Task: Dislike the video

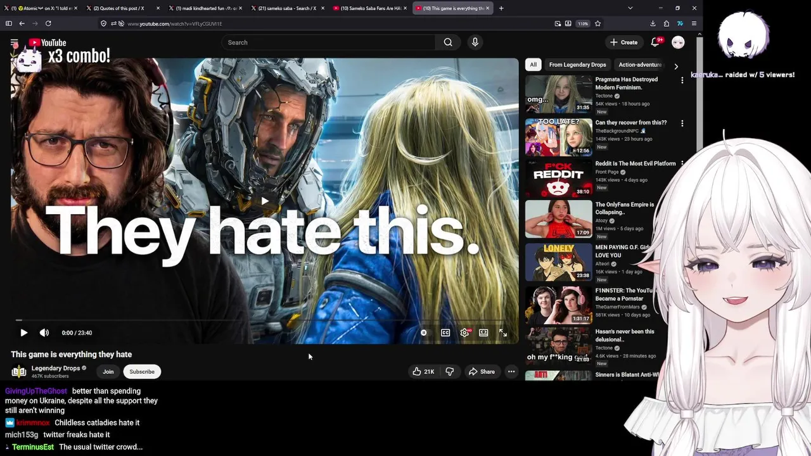Action: click(449, 372)
